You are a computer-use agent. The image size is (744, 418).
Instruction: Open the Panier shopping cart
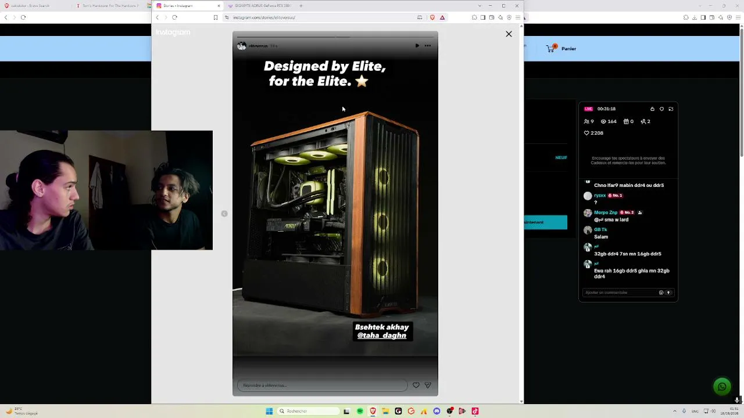pyautogui.click(x=561, y=49)
